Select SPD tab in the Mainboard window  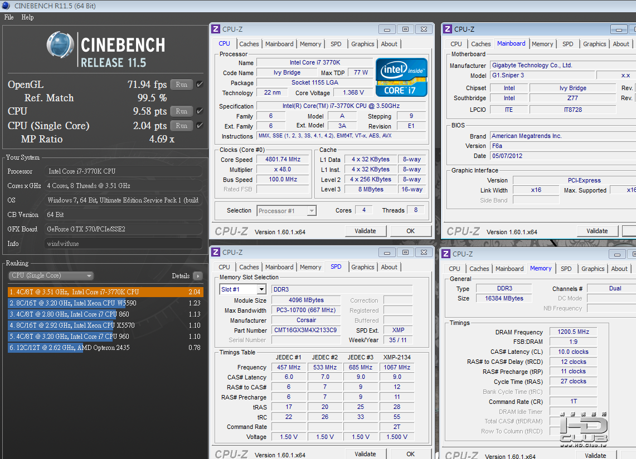tap(567, 44)
